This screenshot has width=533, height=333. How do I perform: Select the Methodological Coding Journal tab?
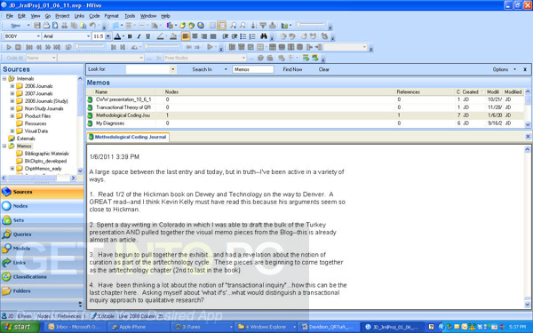click(128, 137)
